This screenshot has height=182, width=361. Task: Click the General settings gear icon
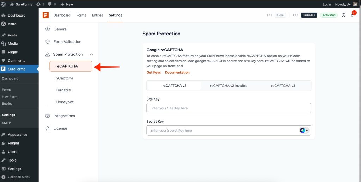pos(48,29)
